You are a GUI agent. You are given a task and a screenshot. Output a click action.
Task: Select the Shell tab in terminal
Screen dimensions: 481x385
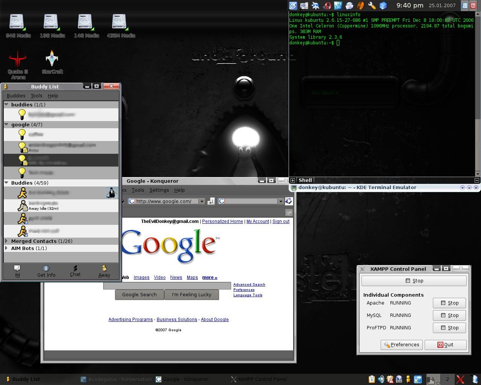point(305,180)
